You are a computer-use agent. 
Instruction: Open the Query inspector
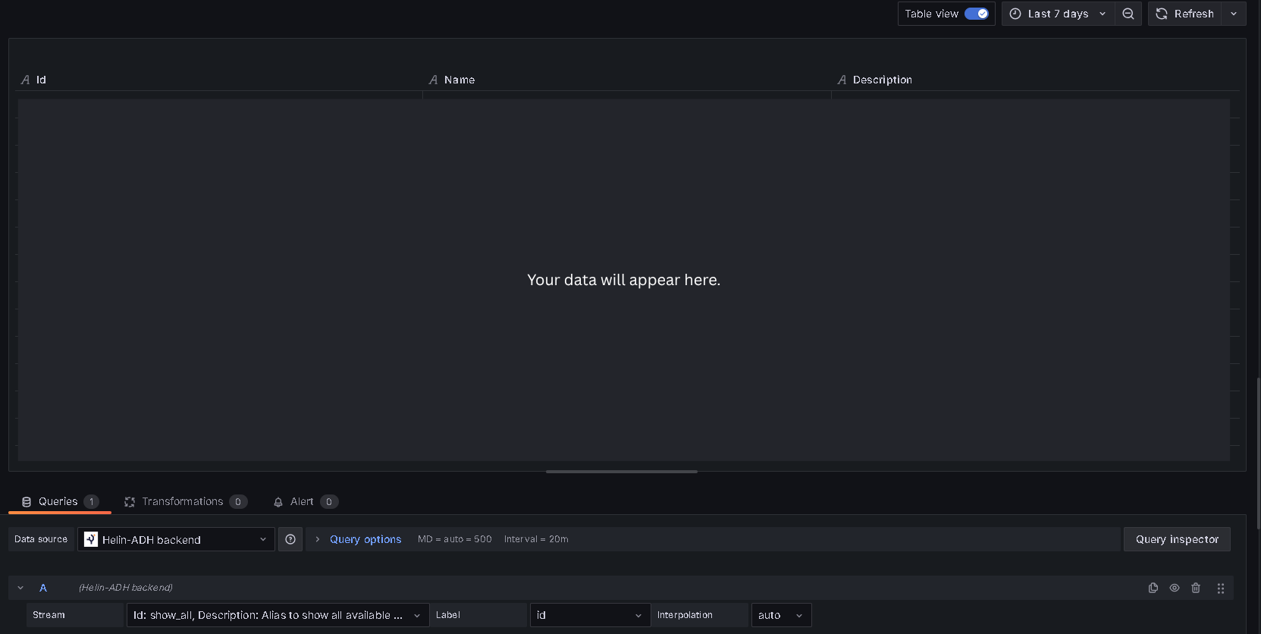tap(1177, 539)
